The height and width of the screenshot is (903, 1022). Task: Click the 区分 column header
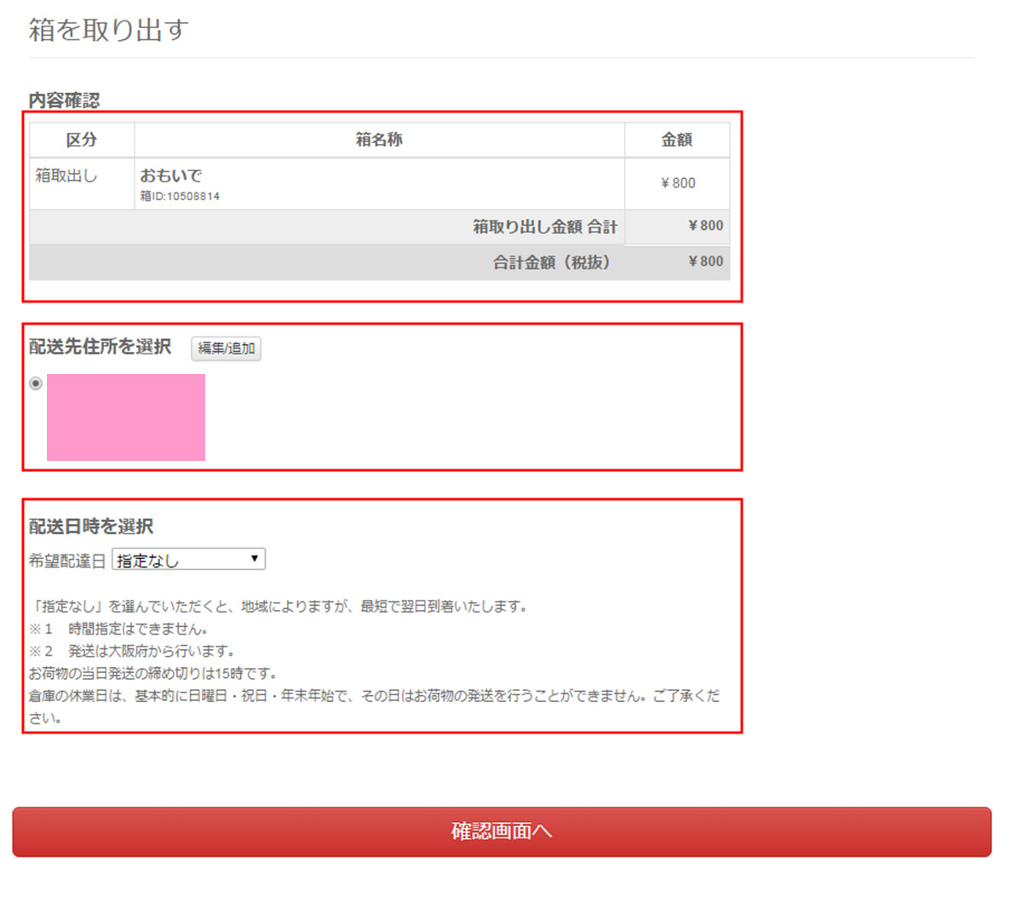click(82, 140)
